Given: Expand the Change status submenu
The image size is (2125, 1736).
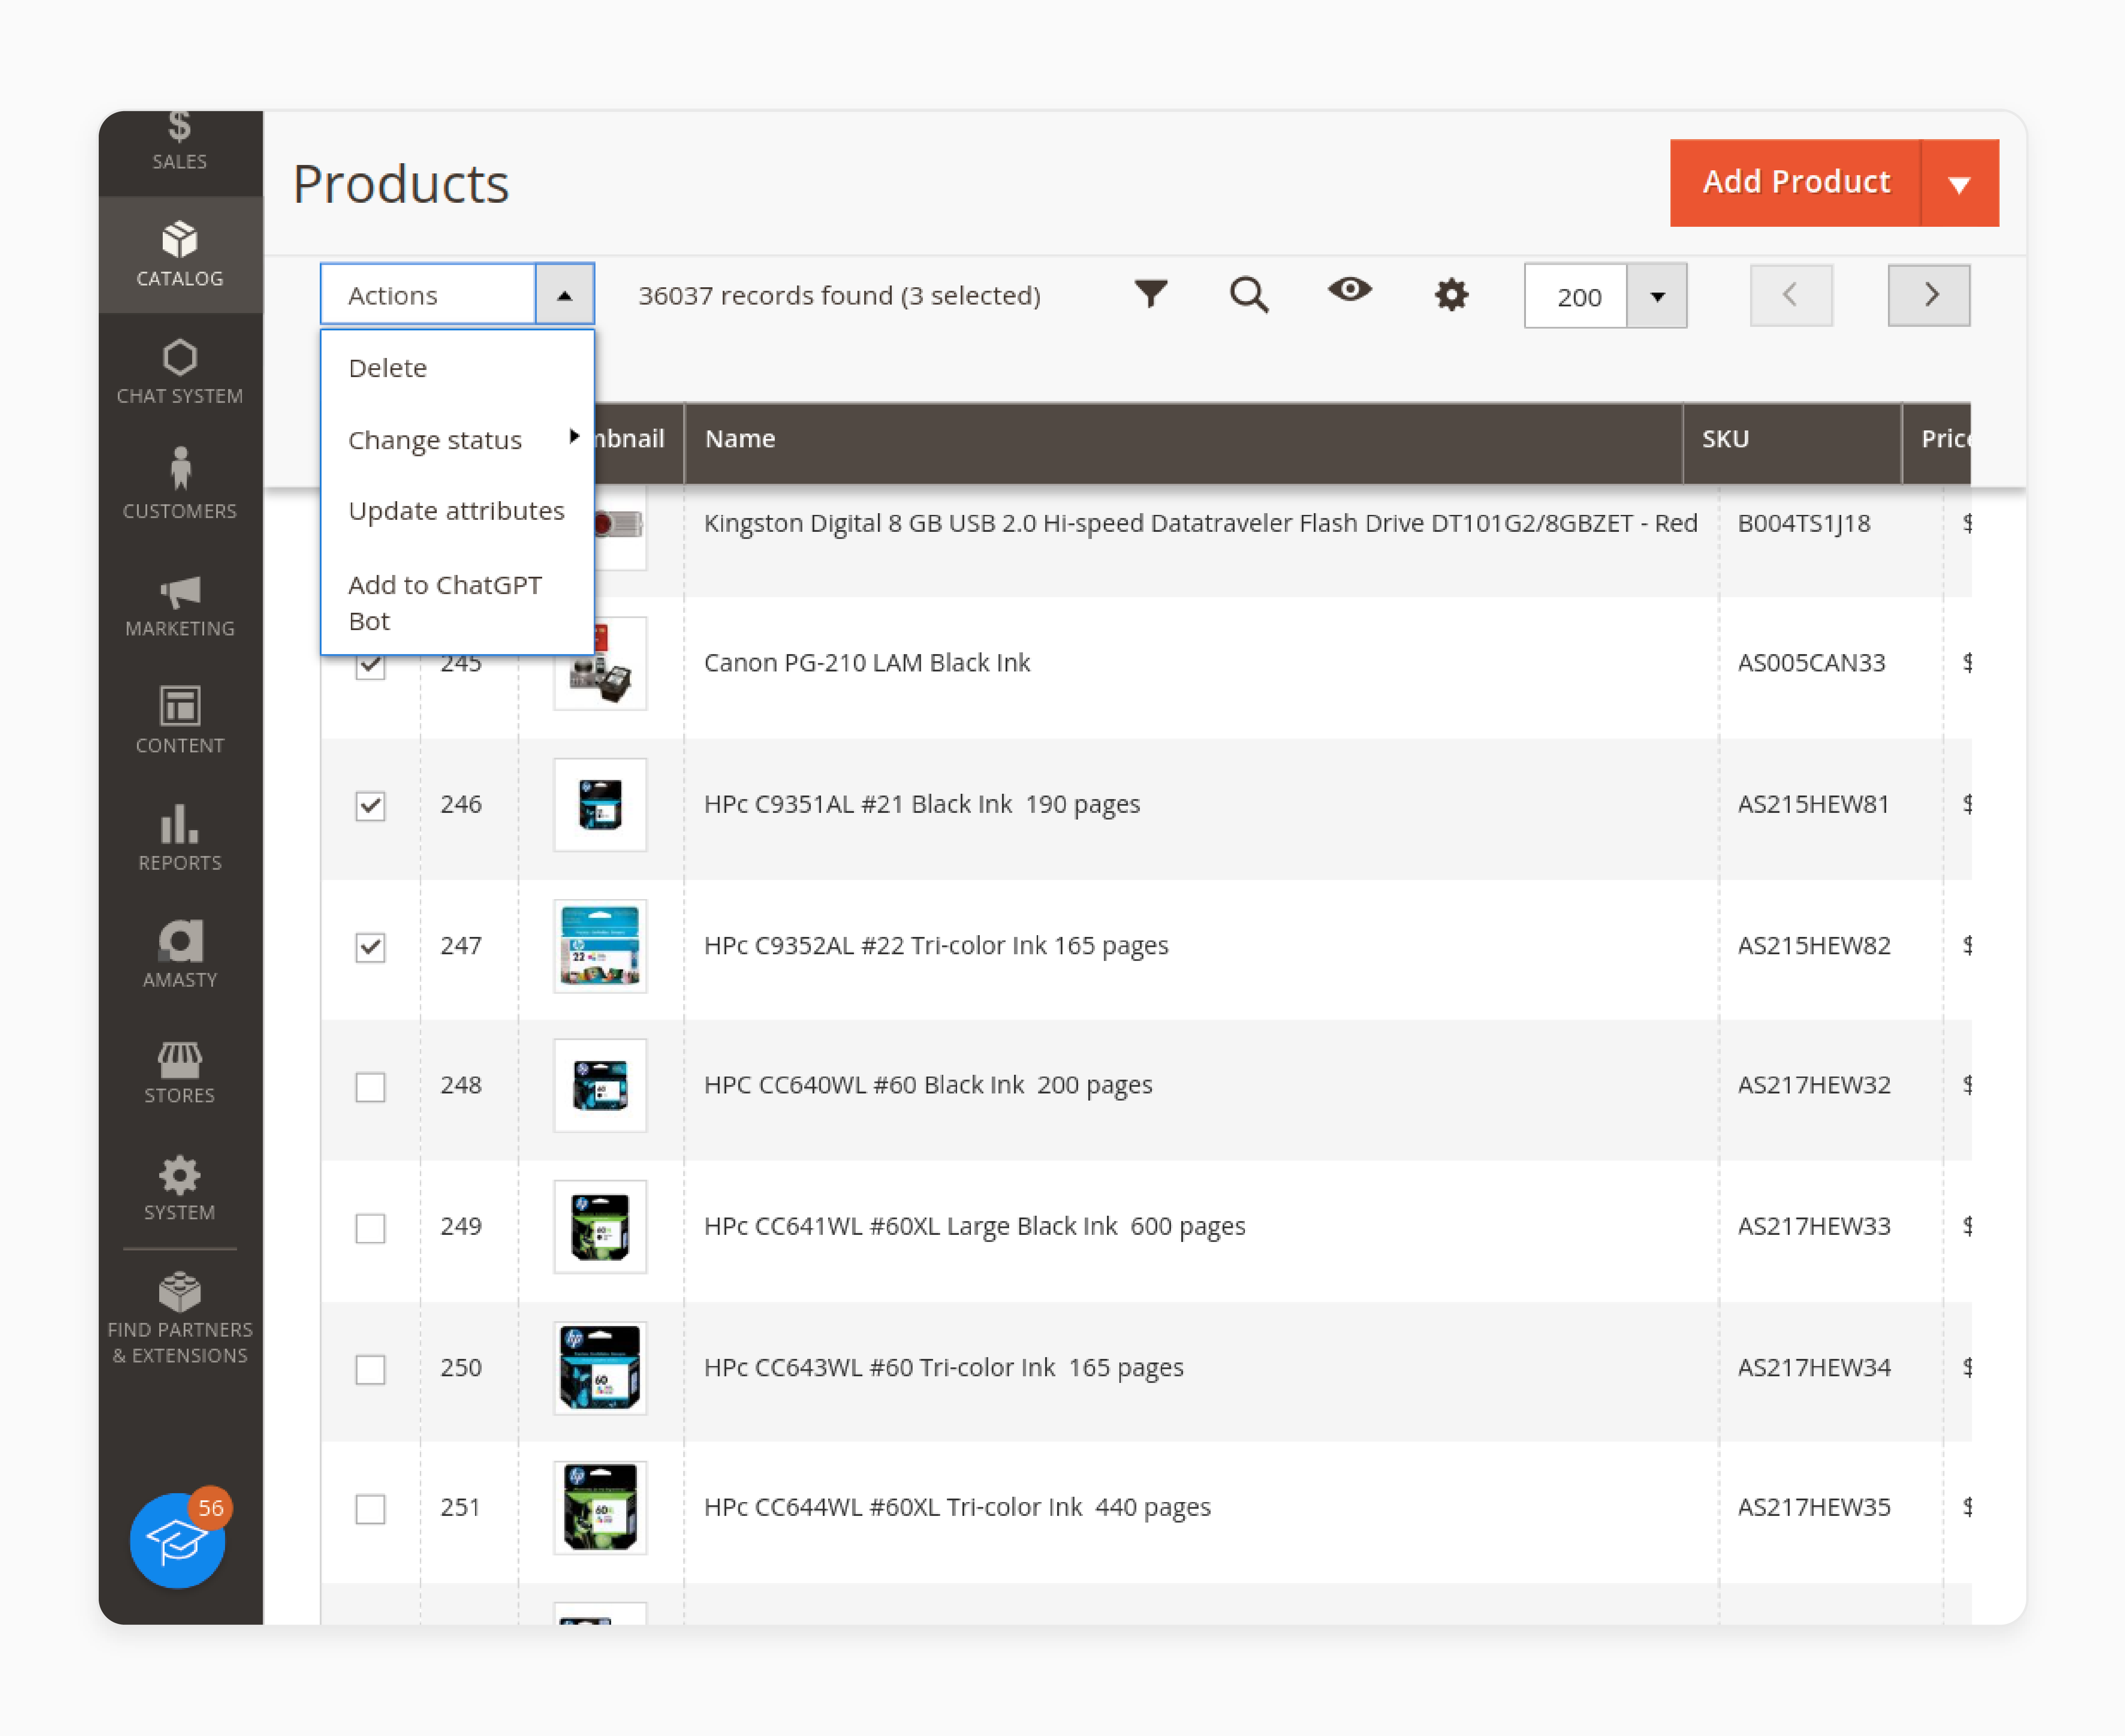Looking at the screenshot, I should coord(457,439).
